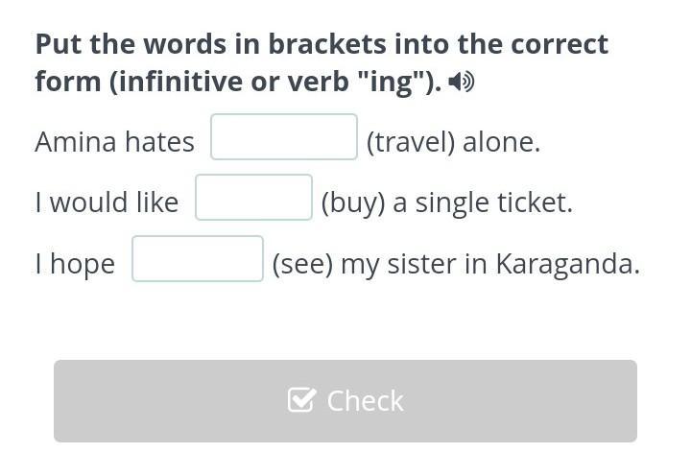
Task: Activate the blank after "I hope"
Action: coord(198,259)
